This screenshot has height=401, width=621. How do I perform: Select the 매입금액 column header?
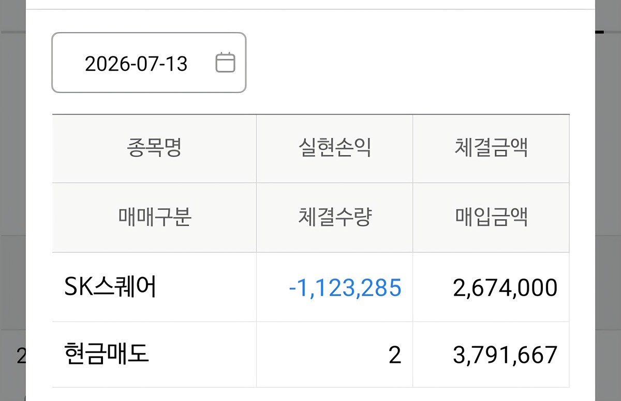point(491,218)
